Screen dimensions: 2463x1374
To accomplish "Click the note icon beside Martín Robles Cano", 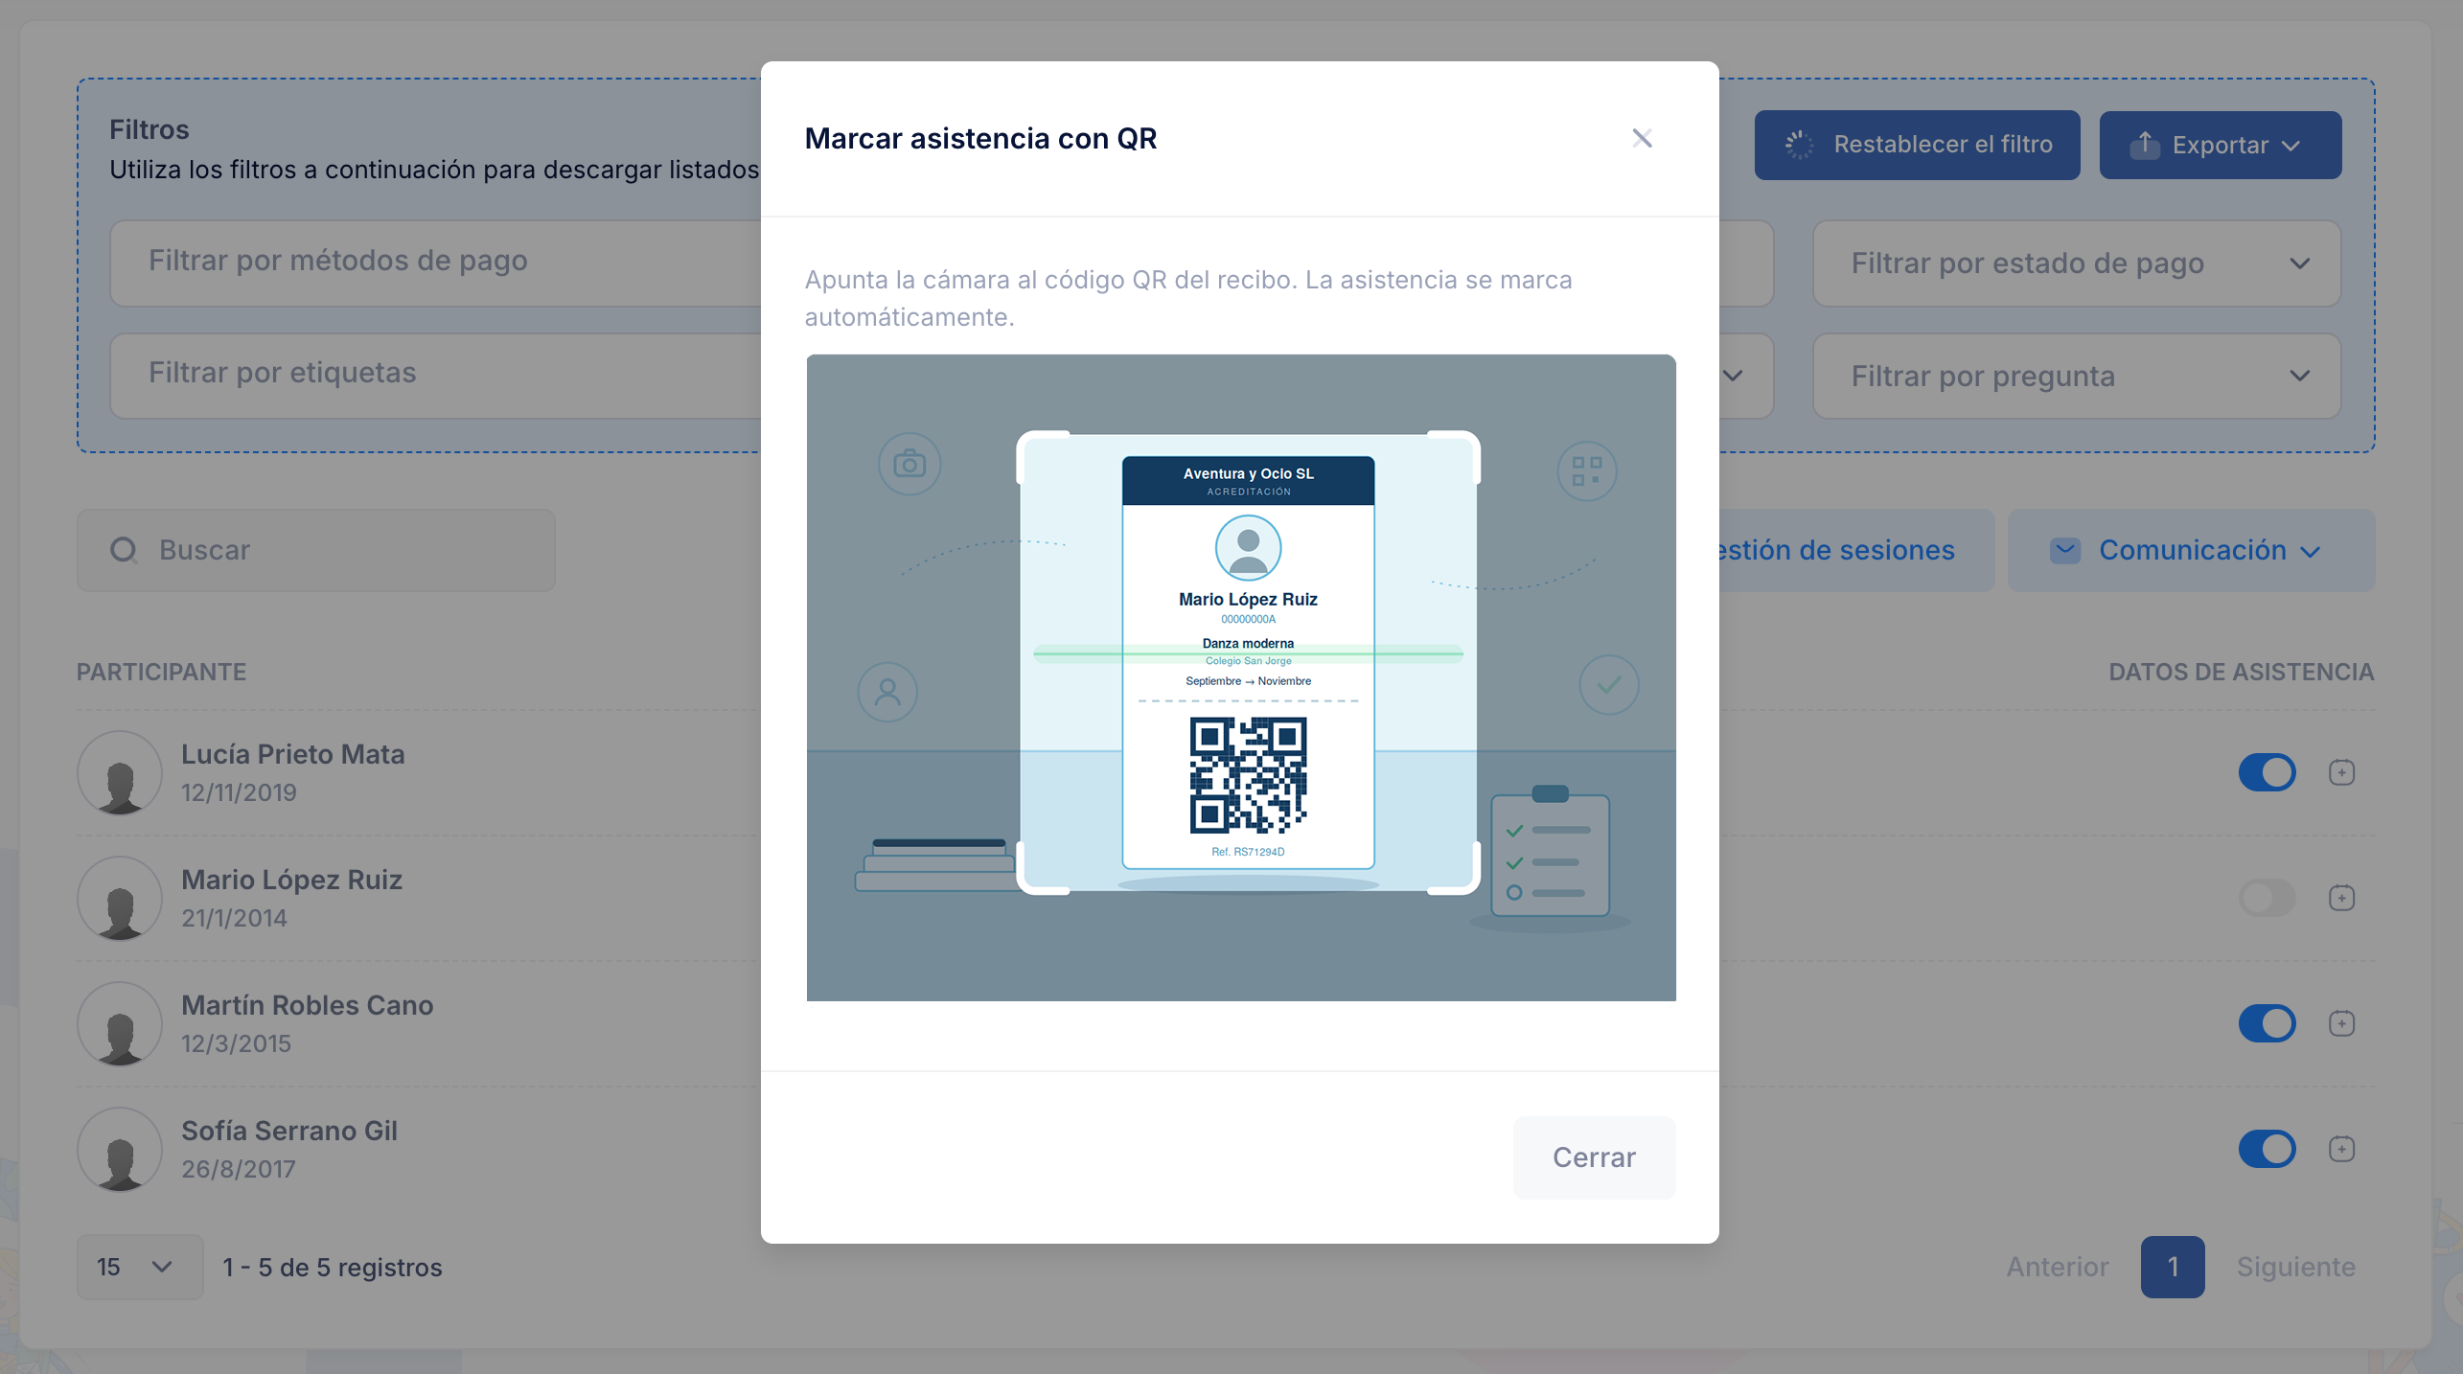I will pyautogui.click(x=2341, y=1023).
